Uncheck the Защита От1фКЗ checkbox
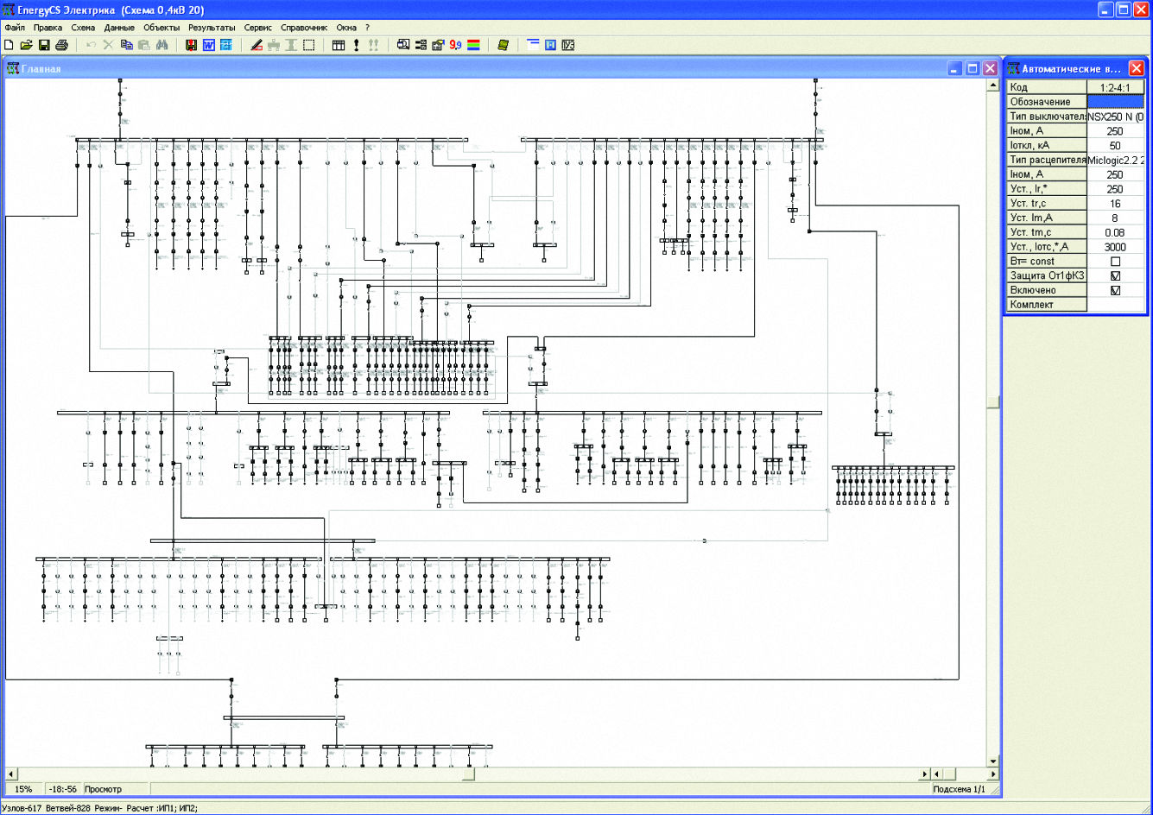The width and height of the screenshot is (1153, 815). click(1115, 276)
